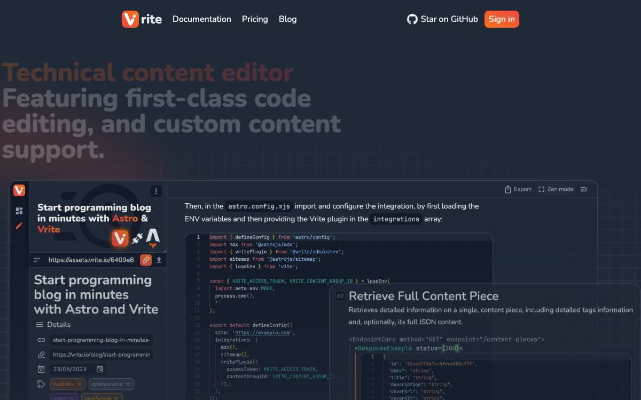The image size is (641, 400).
Task: Remove the opensource tag
Action: click(x=128, y=384)
